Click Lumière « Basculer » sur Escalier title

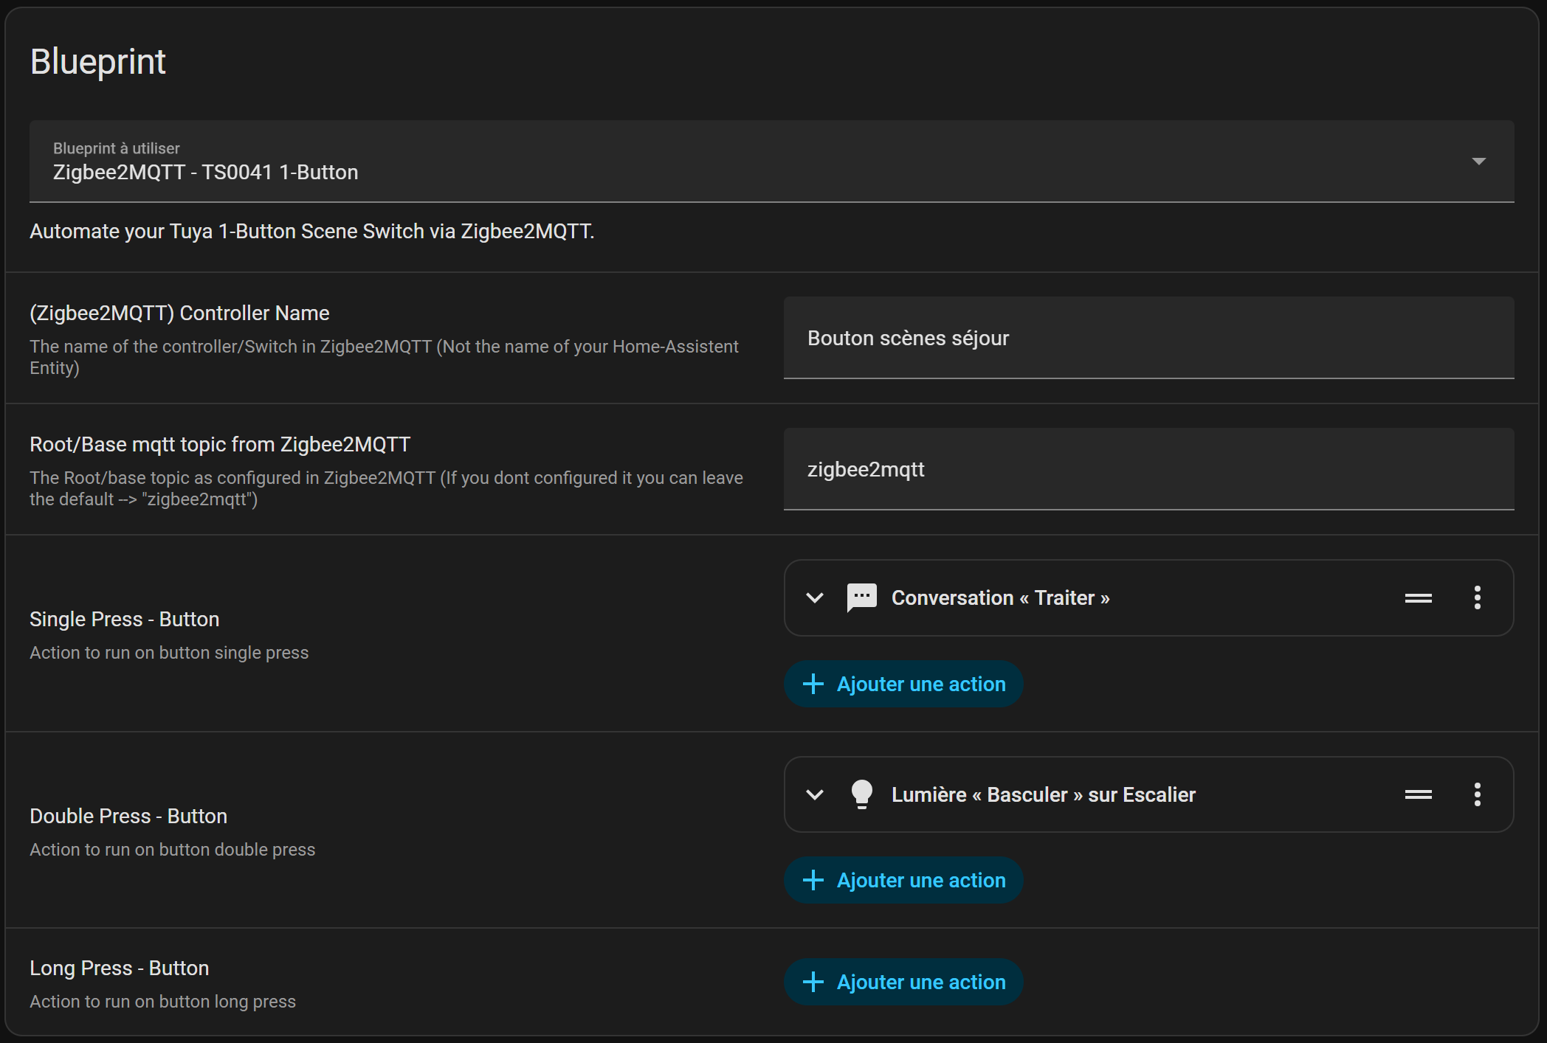pyautogui.click(x=1043, y=794)
